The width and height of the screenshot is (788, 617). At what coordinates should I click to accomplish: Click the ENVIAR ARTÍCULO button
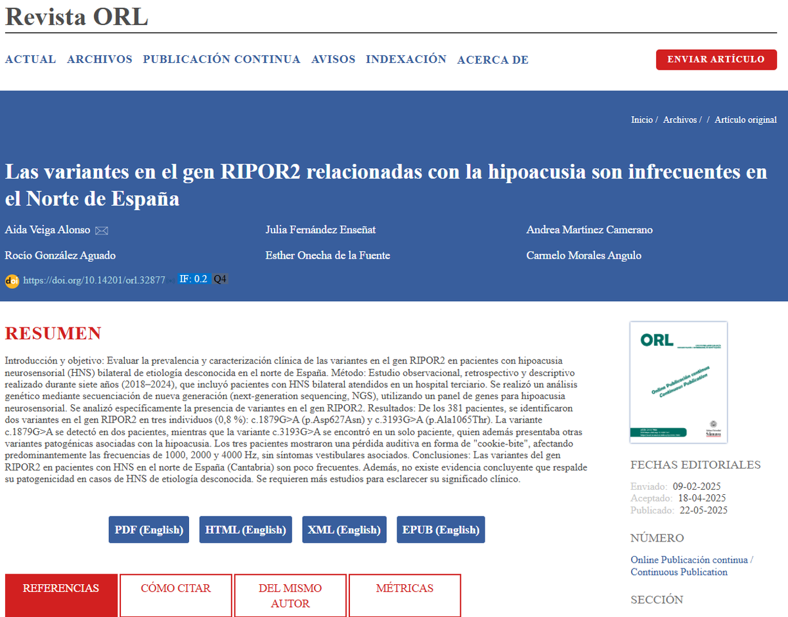point(716,59)
